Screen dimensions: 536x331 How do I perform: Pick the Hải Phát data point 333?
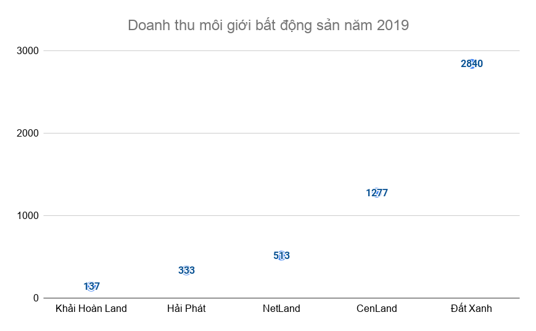click(x=186, y=270)
